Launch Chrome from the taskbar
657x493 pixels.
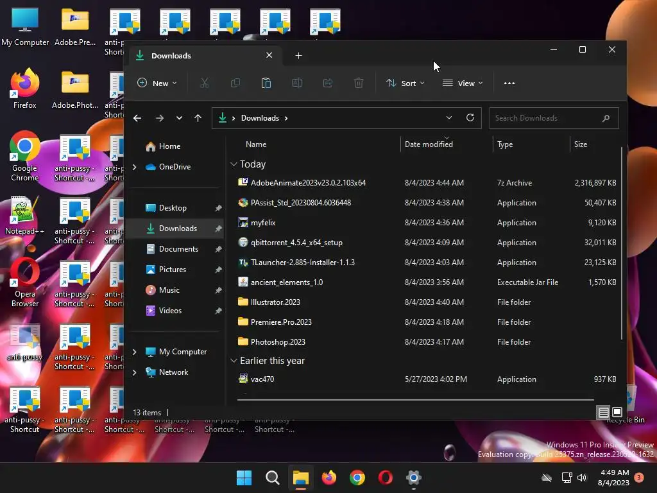pos(357,478)
